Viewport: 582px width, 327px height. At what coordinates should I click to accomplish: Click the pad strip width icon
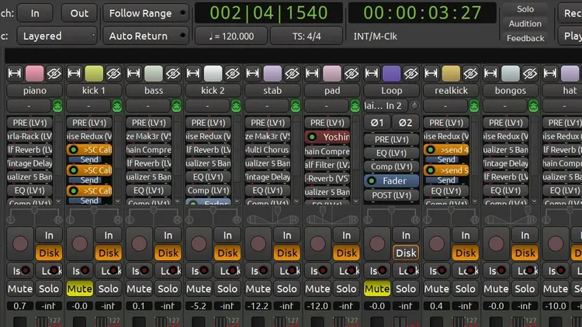coord(314,74)
